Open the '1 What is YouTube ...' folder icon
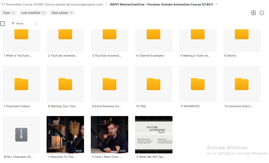This screenshot has height=163, width=269. [21, 34]
